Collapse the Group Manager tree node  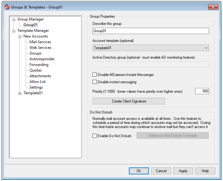coord(14,20)
